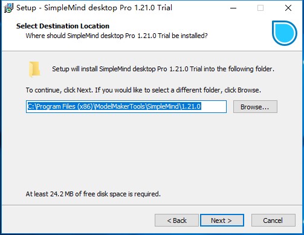The image size is (304, 235).
Task: Close the Setup window with X
Action: pyautogui.click(x=288, y=8)
